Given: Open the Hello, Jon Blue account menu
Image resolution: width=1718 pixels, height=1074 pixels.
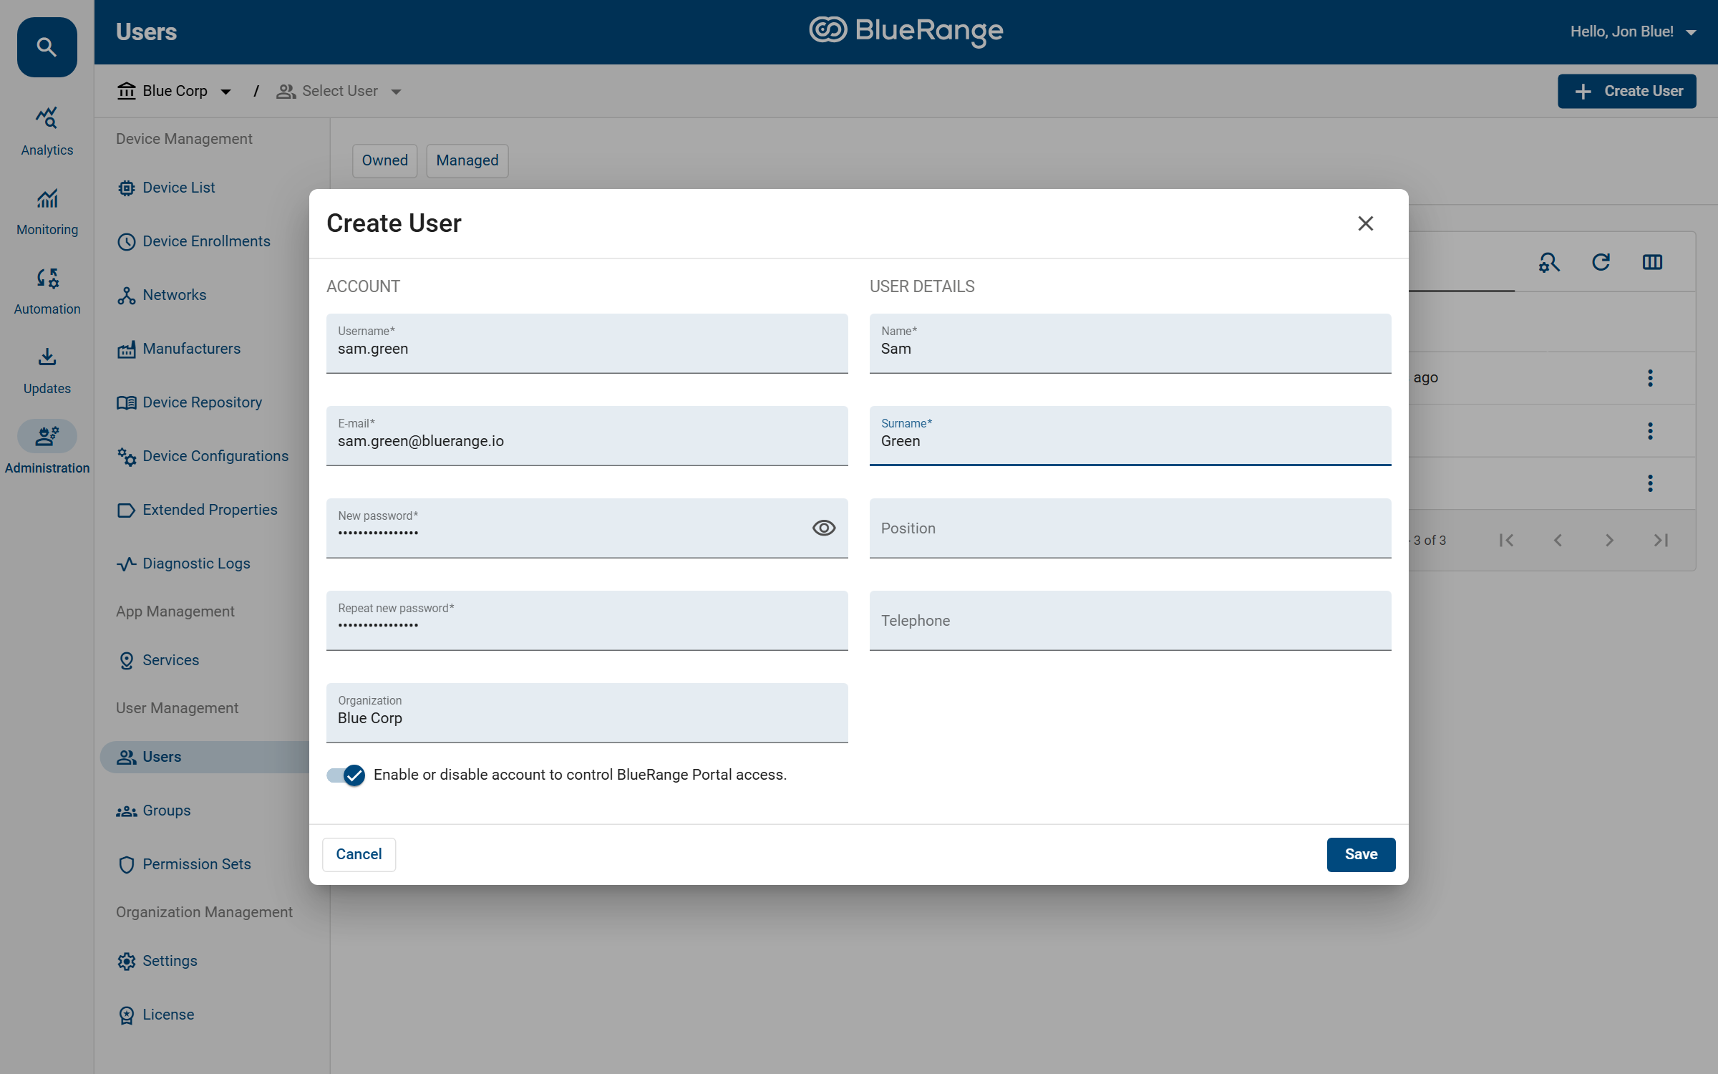Looking at the screenshot, I should (1633, 32).
